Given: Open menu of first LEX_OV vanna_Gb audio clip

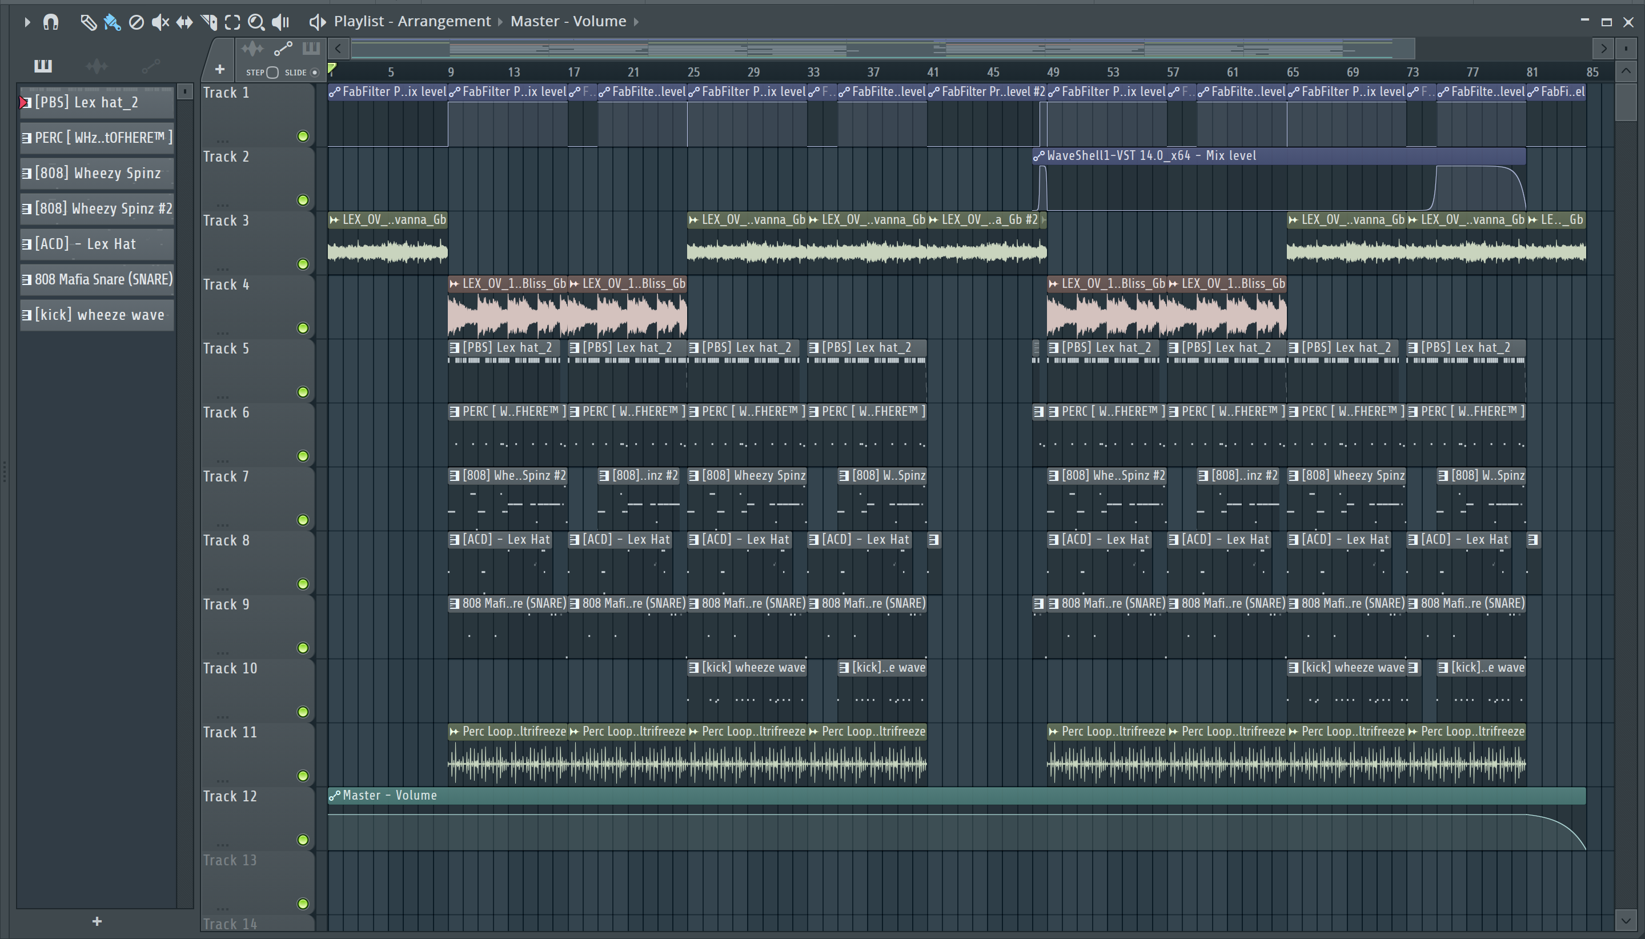Looking at the screenshot, I should pyautogui.click(x=334, y=220).
